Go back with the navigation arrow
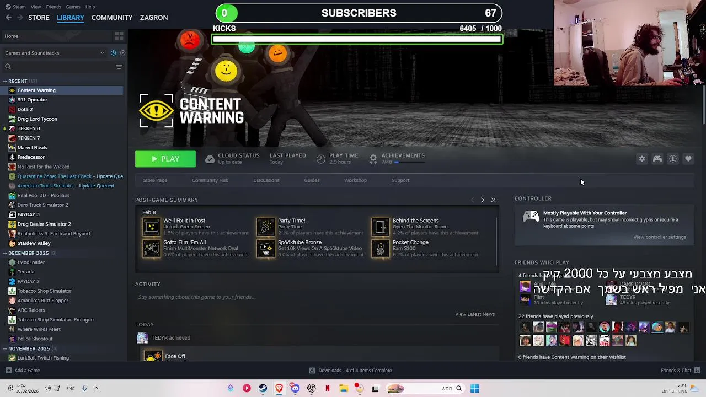 (x=8, y=18)
